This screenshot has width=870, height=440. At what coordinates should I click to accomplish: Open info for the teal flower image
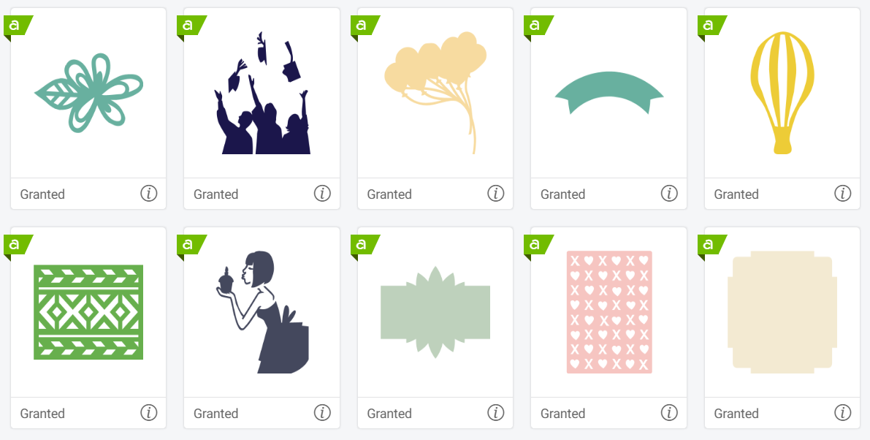(149, 194)
